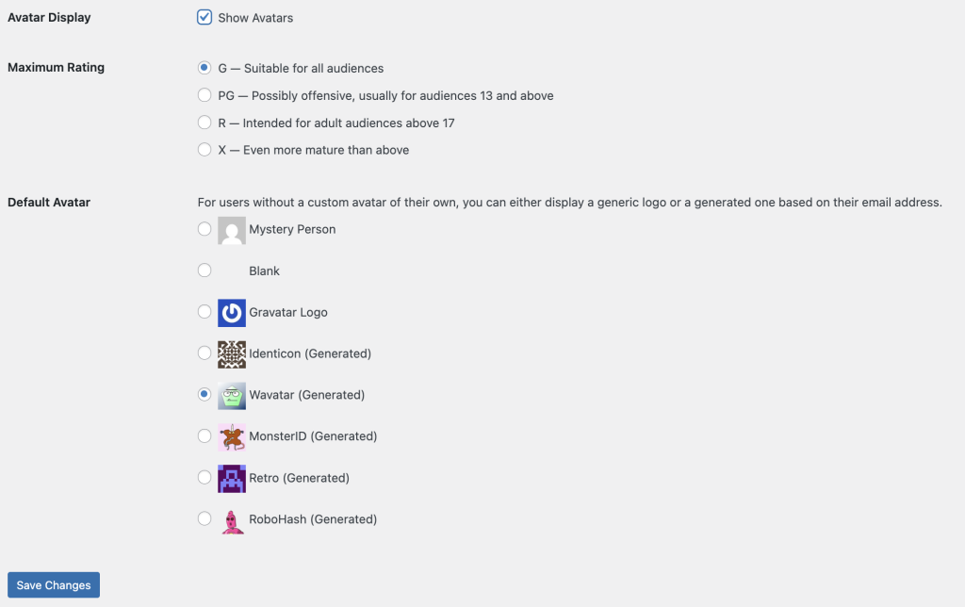Click the Identicon generated avatar image
The height and width of the screenshot is (607, 965).
231,353
